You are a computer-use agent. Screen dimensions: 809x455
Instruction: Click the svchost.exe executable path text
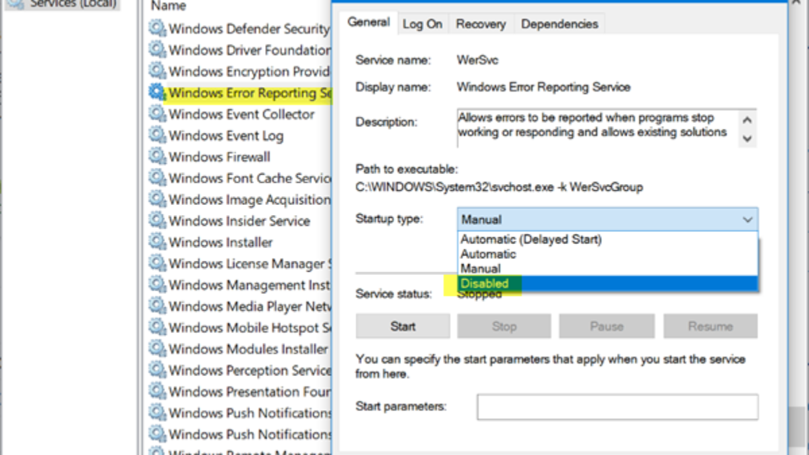(x=499, y=187)
